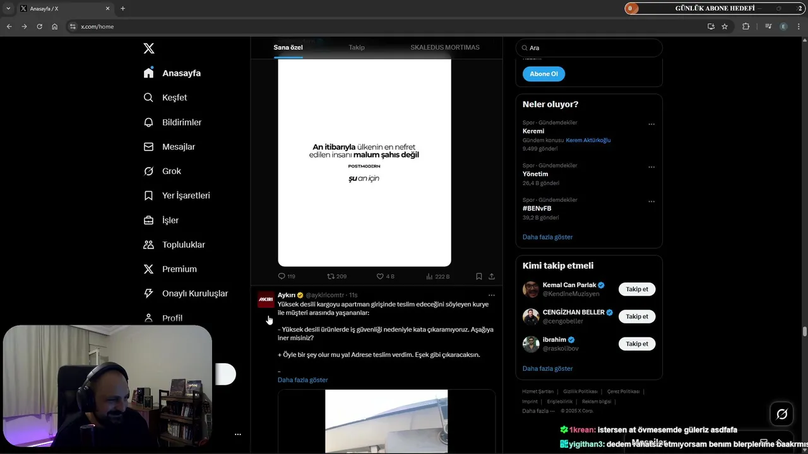Open @aykiricomtr handle link
The image size is (808, 454).
[x=325, y=295]
